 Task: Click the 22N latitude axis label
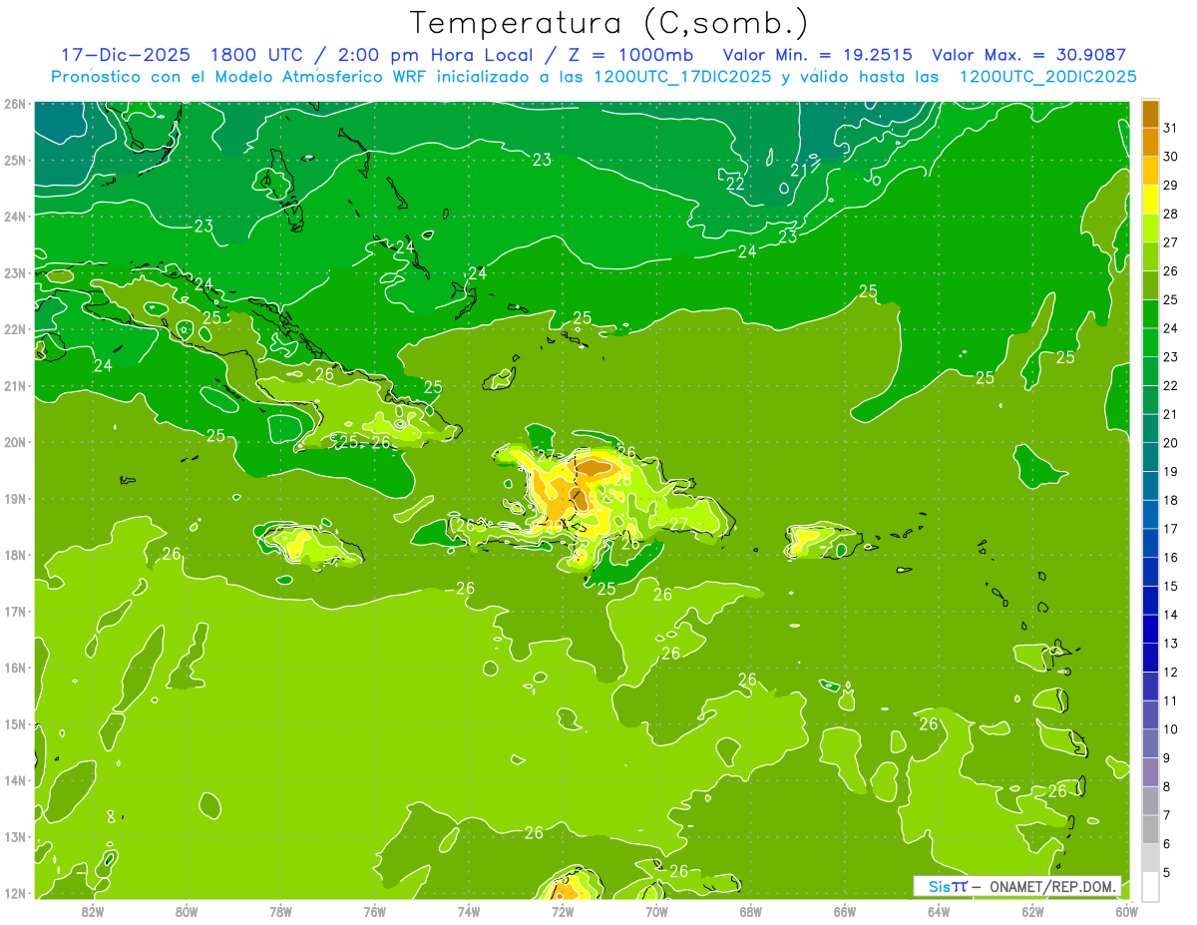tap(15, 329)
